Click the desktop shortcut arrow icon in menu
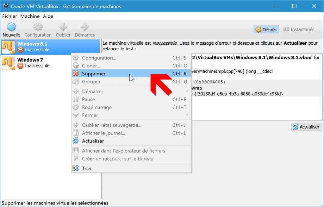Screen dimensions: 324x207 coord(76,158)
